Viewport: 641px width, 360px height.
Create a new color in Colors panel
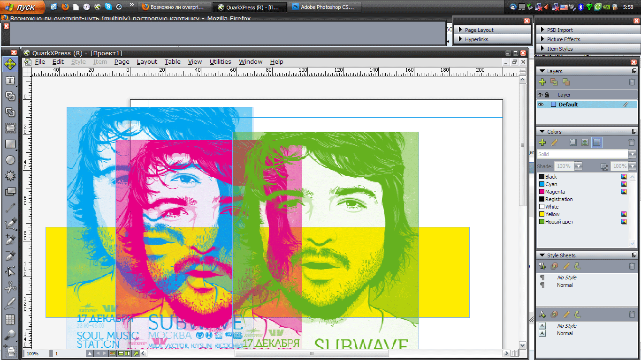point(542,142)
